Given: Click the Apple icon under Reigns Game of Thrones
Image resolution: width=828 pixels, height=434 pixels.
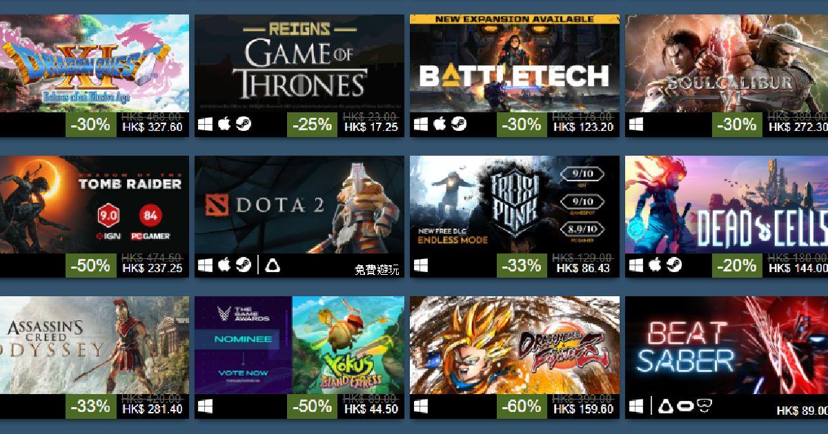Looking at the screenshot, I should point(224,124).
